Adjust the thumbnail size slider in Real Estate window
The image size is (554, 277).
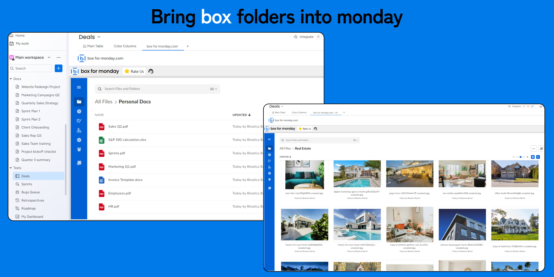point(521,157)
